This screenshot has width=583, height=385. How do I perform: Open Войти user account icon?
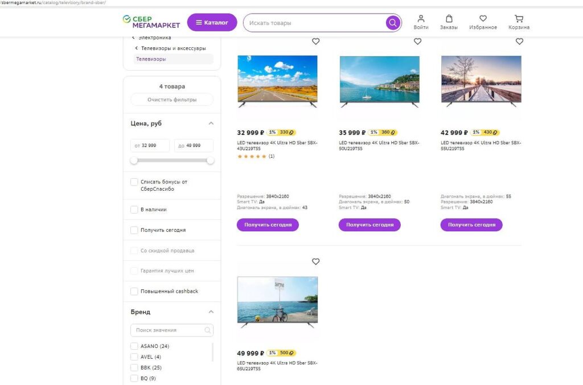click(x=421, y=22)
